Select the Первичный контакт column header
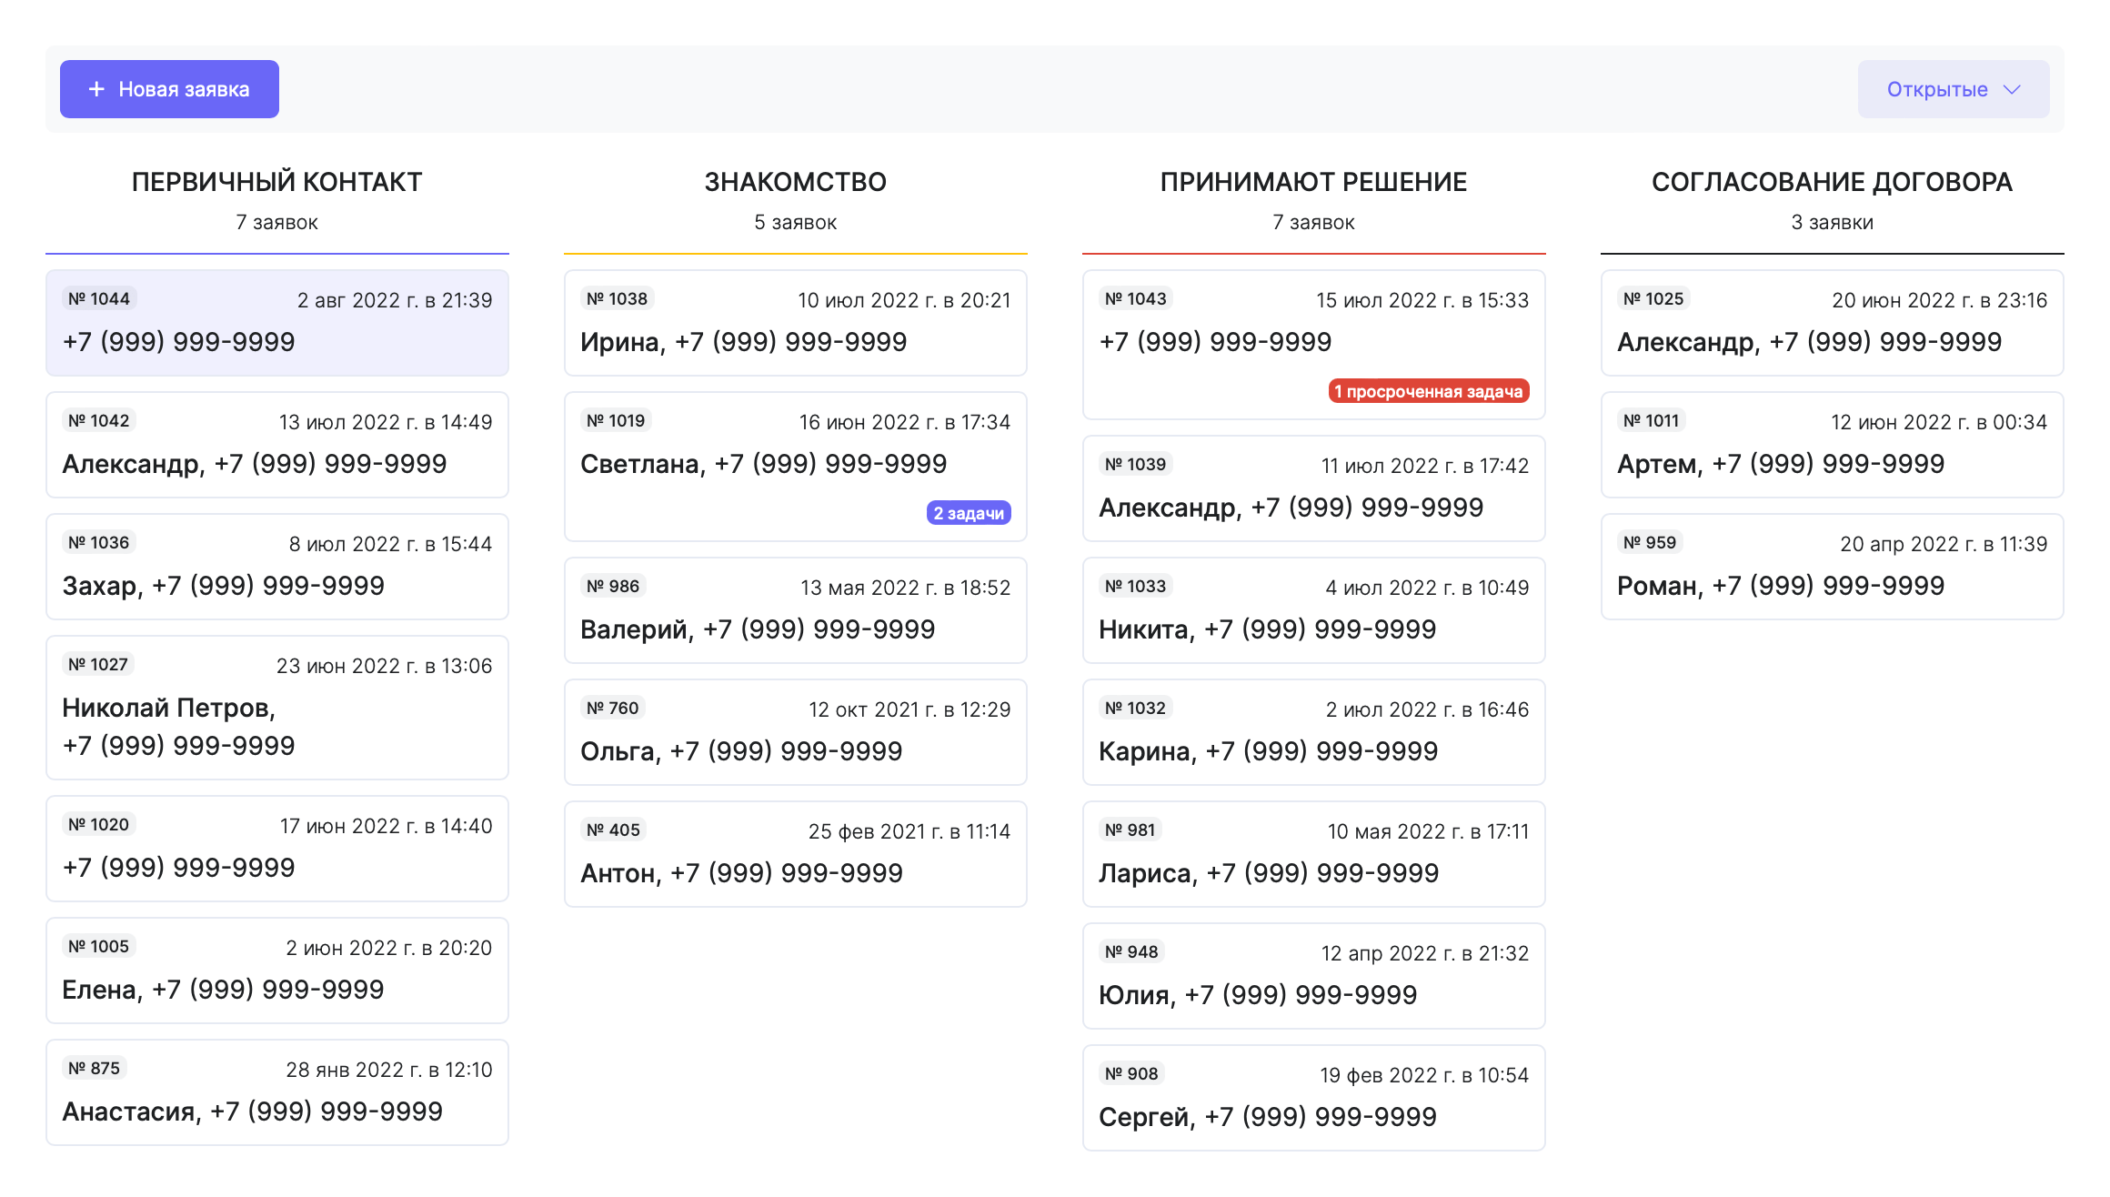Viewport: 2110px width, 1197px height. (x=276, y=182)
